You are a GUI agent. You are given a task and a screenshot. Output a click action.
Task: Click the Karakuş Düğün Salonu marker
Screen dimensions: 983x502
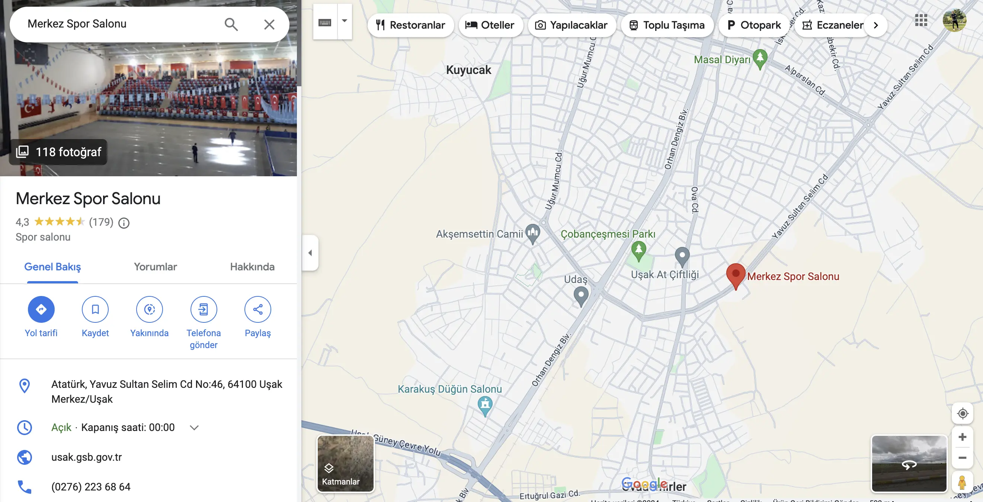click(x=485, y=405)
